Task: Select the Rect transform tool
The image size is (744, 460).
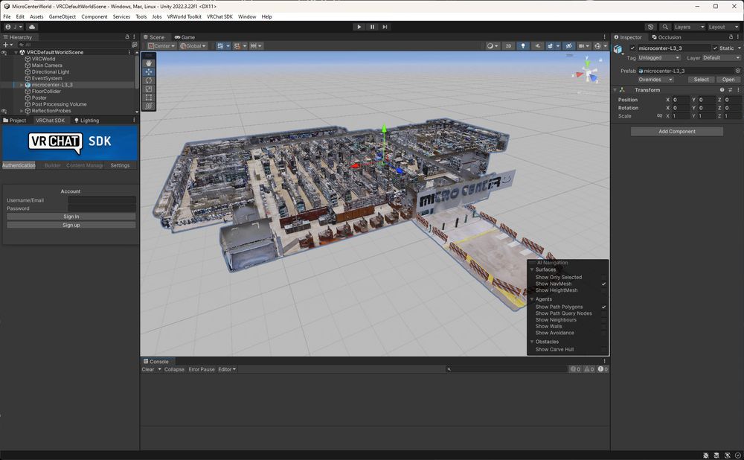Action: point(149,98)
